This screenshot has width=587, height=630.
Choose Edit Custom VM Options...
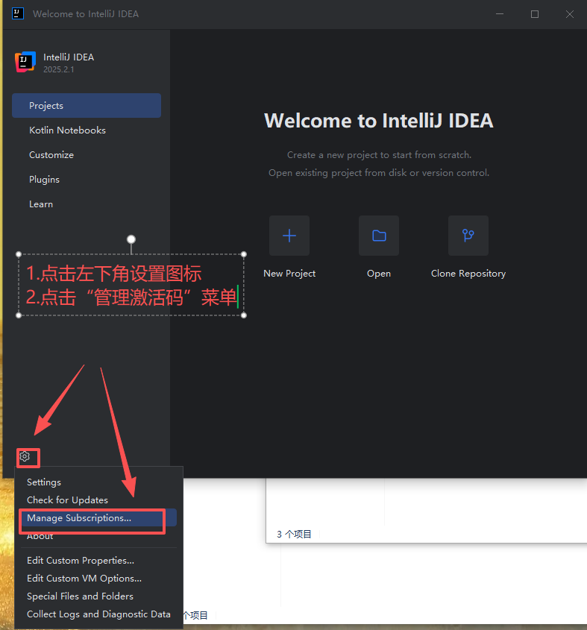(x=84, y=579)
